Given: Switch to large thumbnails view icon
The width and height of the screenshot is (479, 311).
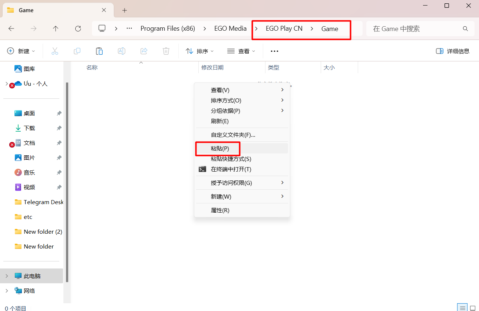Looking at the screenshot, I should click(x=473, y=308).
